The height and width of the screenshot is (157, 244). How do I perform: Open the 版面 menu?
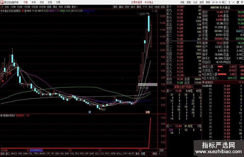[x=189, y=2]
